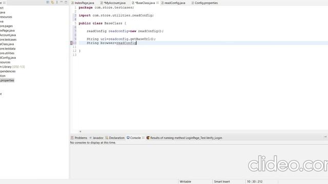Screen dimensions: 328x184
Task: Click the 'Smart Insert' status bar entry
Action: coord(222,182)
